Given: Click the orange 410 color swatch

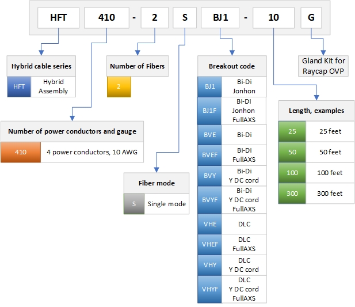Looking at the screenshot, I should [21, 152].
